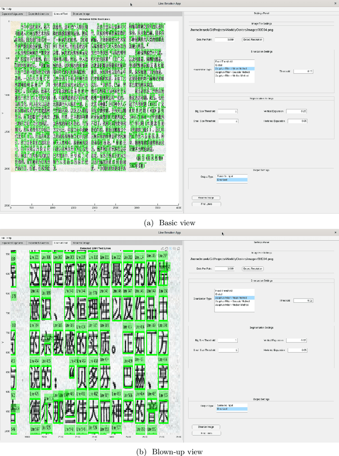Switch to Binarized Image tab in basic view
The height and width of the screenshot is (456, 339).
[x=81, y=14]
